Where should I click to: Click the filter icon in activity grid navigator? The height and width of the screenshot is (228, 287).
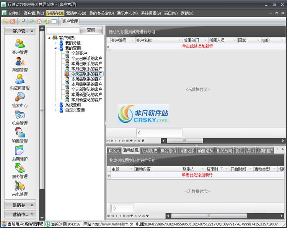coord(147,216)
